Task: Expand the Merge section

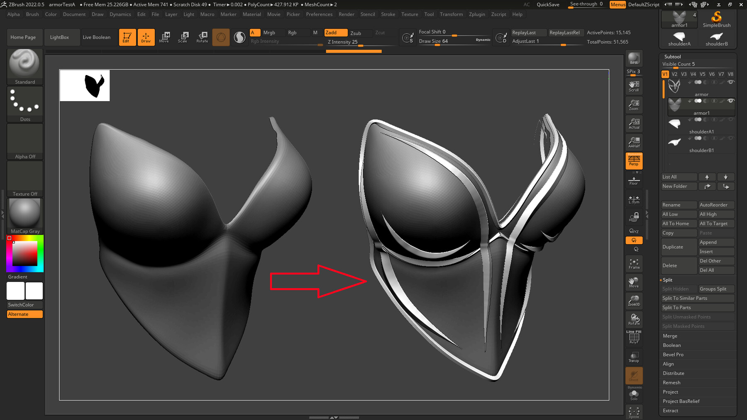Action: tap(670, 336)
